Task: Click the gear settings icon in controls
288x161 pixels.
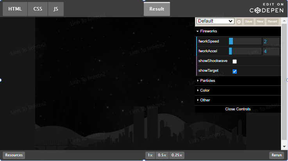Action: click(239, 21)
